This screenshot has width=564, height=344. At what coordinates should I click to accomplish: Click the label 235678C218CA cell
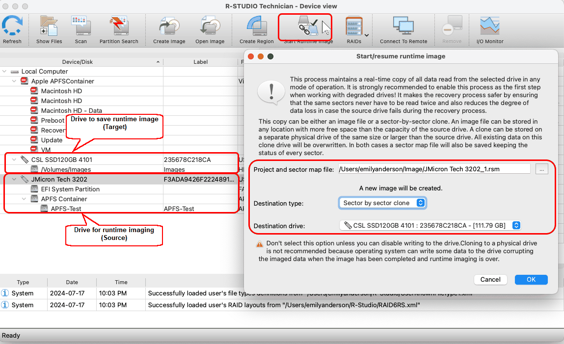188,159
